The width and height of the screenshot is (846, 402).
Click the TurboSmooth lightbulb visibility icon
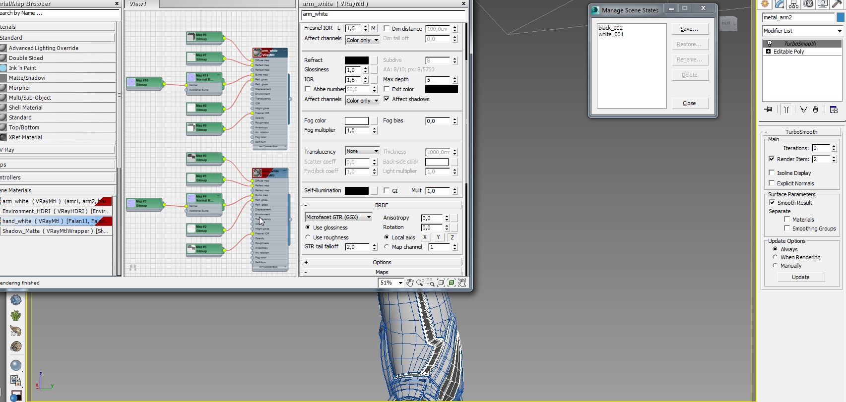(770, 44)
